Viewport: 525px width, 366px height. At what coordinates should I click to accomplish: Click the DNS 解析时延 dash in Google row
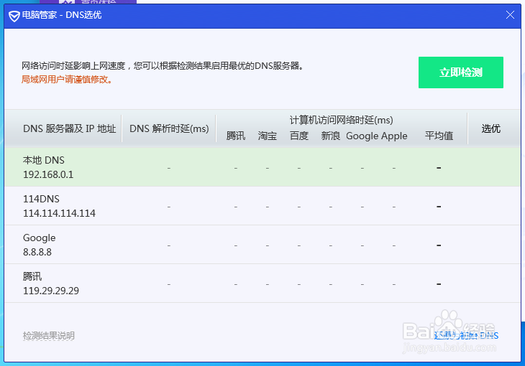tap(169, 245)
